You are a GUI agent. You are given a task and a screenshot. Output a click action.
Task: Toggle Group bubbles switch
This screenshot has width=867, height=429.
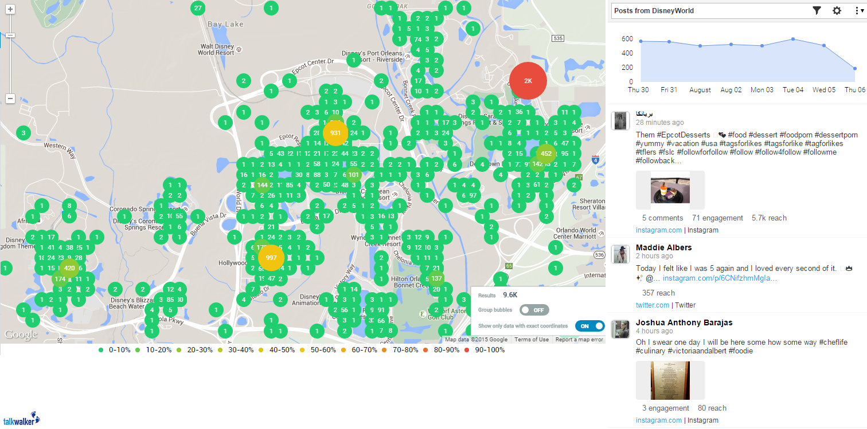(534, 310)
